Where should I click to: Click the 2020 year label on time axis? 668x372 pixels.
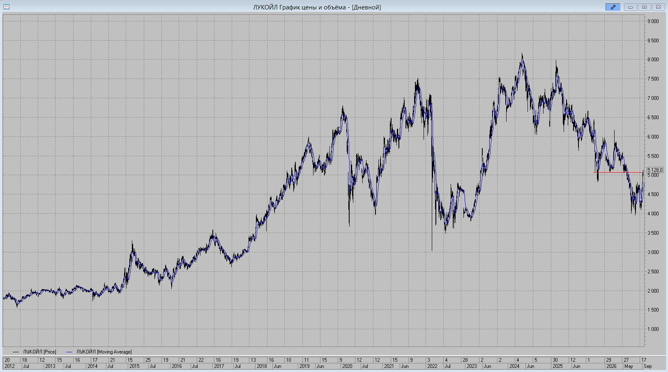pos(347,366)
